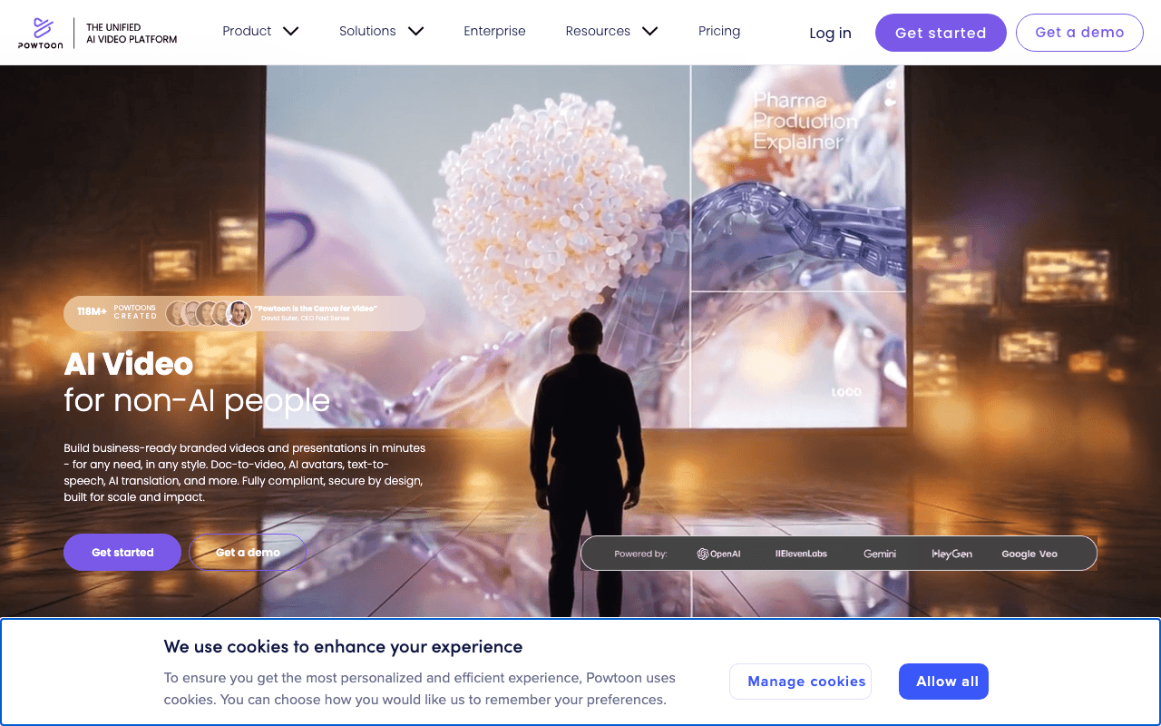
Task: Open the Pricing menu item
Action: click(x=719, y=31)
